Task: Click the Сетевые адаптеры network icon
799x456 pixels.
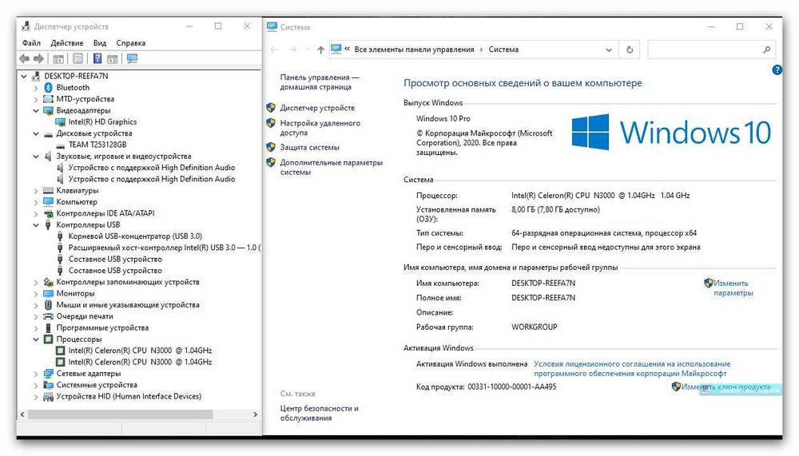Action: pos(49,374)
